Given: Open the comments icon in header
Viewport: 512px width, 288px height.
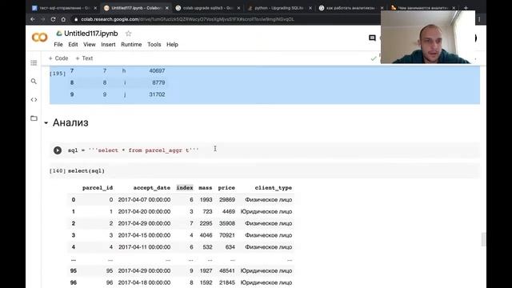Looking at the screenshot, I should 372,38.
